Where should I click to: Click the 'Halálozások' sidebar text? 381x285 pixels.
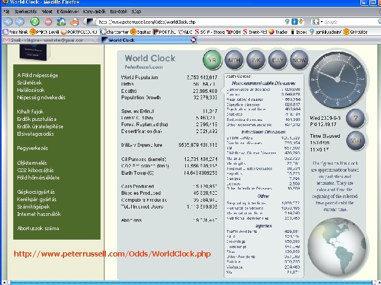(31, 90)
